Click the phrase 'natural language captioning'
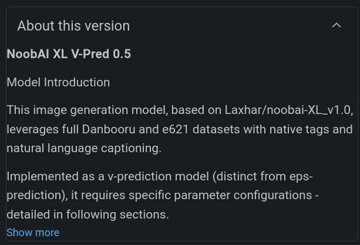Image resolution: width=360 pixels, height=245 pixels. pos(84,148)
